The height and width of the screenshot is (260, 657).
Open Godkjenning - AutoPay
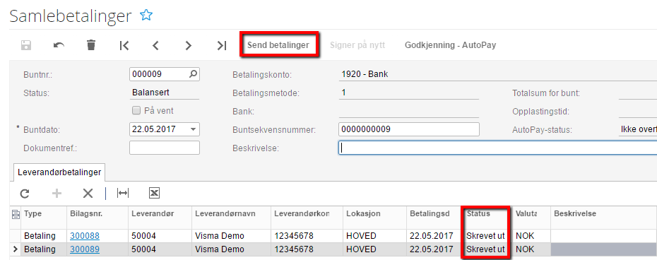coord(451,45)
